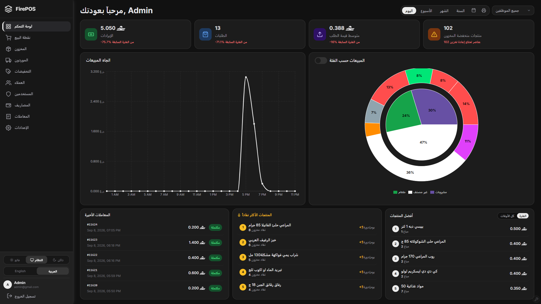Click the revenue cash icon on الإيرادات card
The width and height of the screenshot is (541, 304).
(91, 34)
